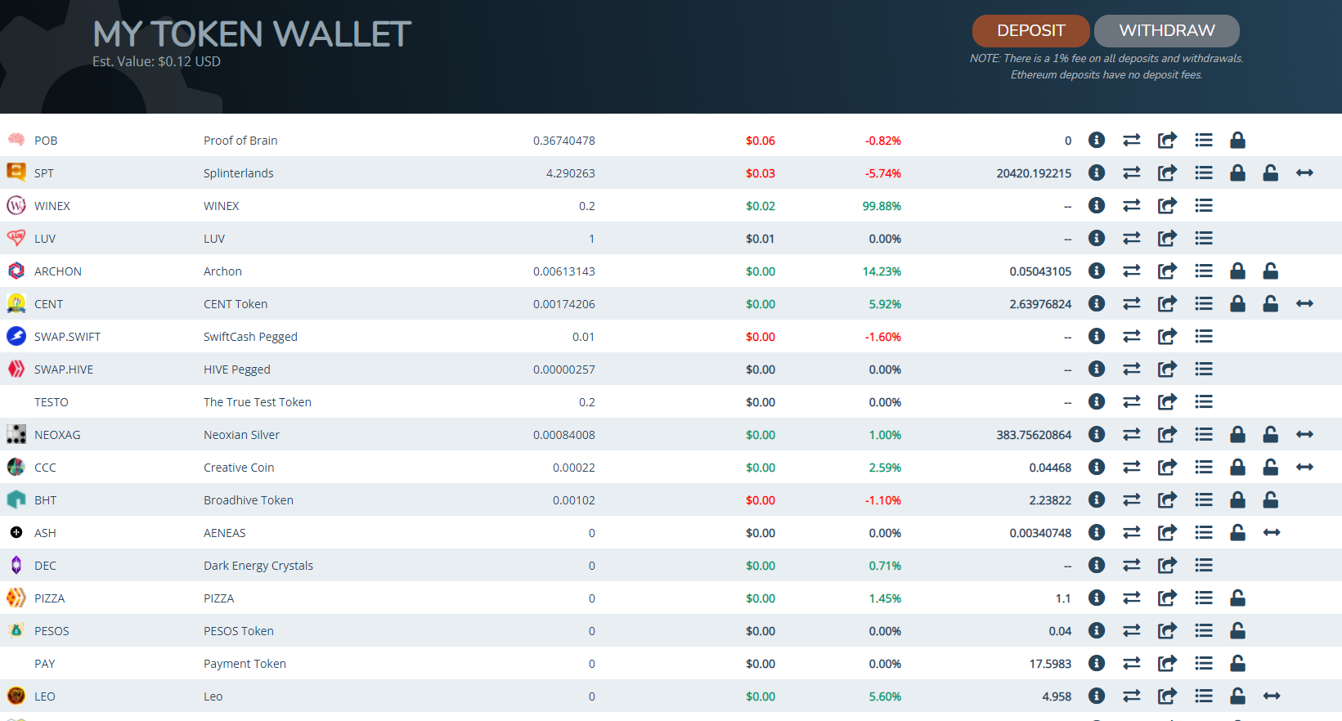Image resolution: width=1342 pixels, height=721 pixels.
Task: Open info icon for POB token
Action: 1097,140
